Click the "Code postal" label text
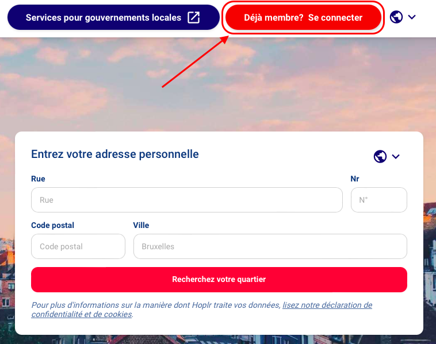Image resolution: width=436 pixels, height=344 pixels. [x=52, y=225]
